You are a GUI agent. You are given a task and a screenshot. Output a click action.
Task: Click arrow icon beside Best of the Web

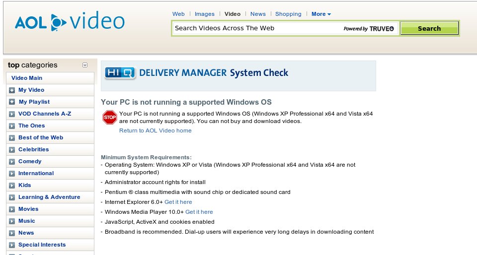click(x=12, y=138)
